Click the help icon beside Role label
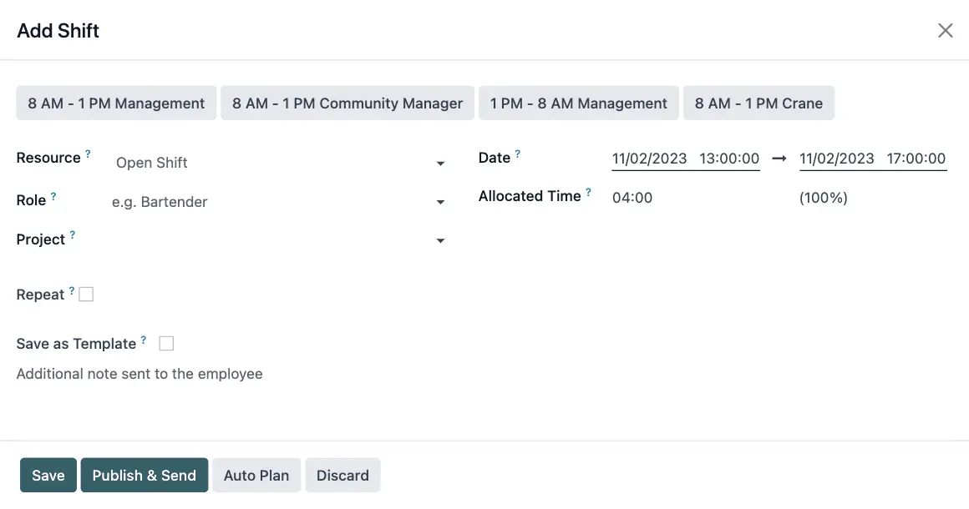969x509 pixels. point(53,197)
